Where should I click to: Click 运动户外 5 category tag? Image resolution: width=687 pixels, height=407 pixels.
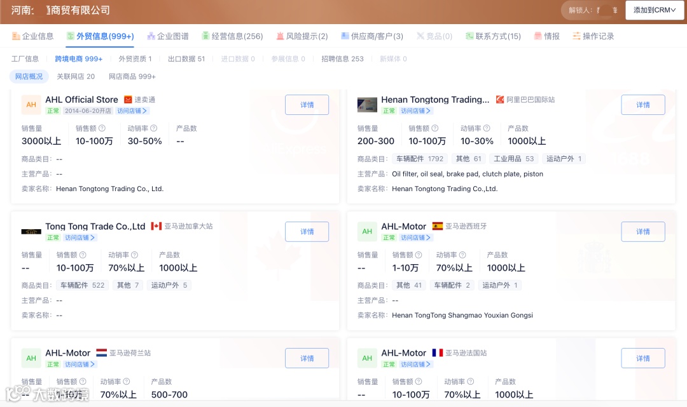169,286
